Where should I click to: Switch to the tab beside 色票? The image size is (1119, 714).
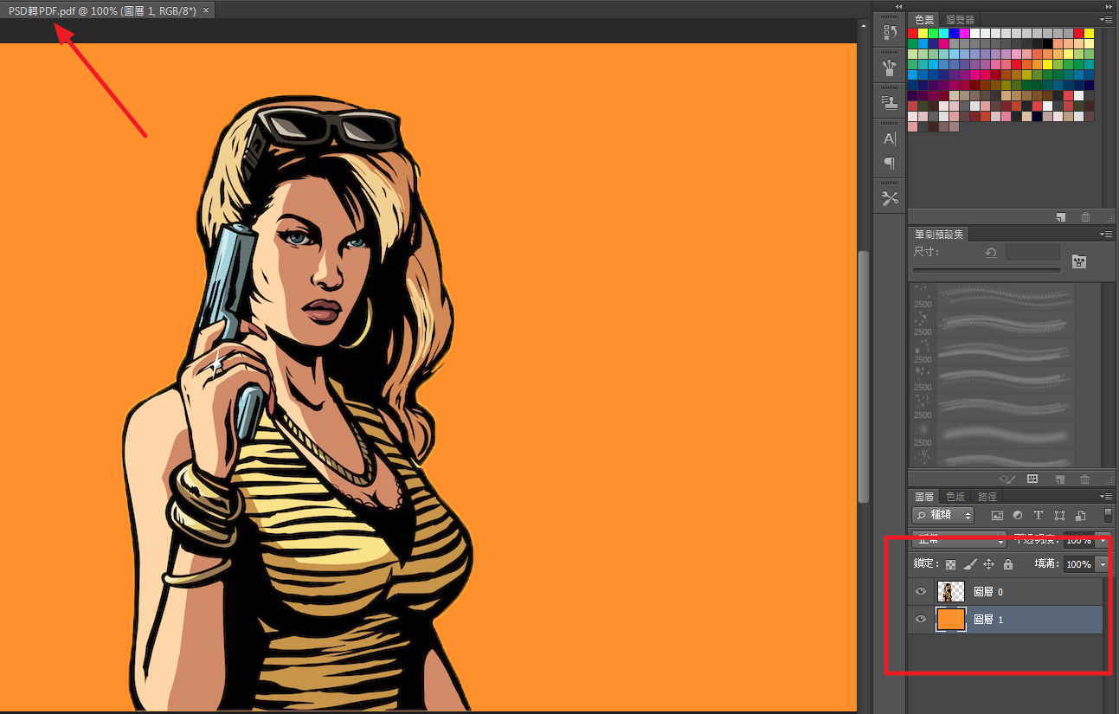click(960, 19)
